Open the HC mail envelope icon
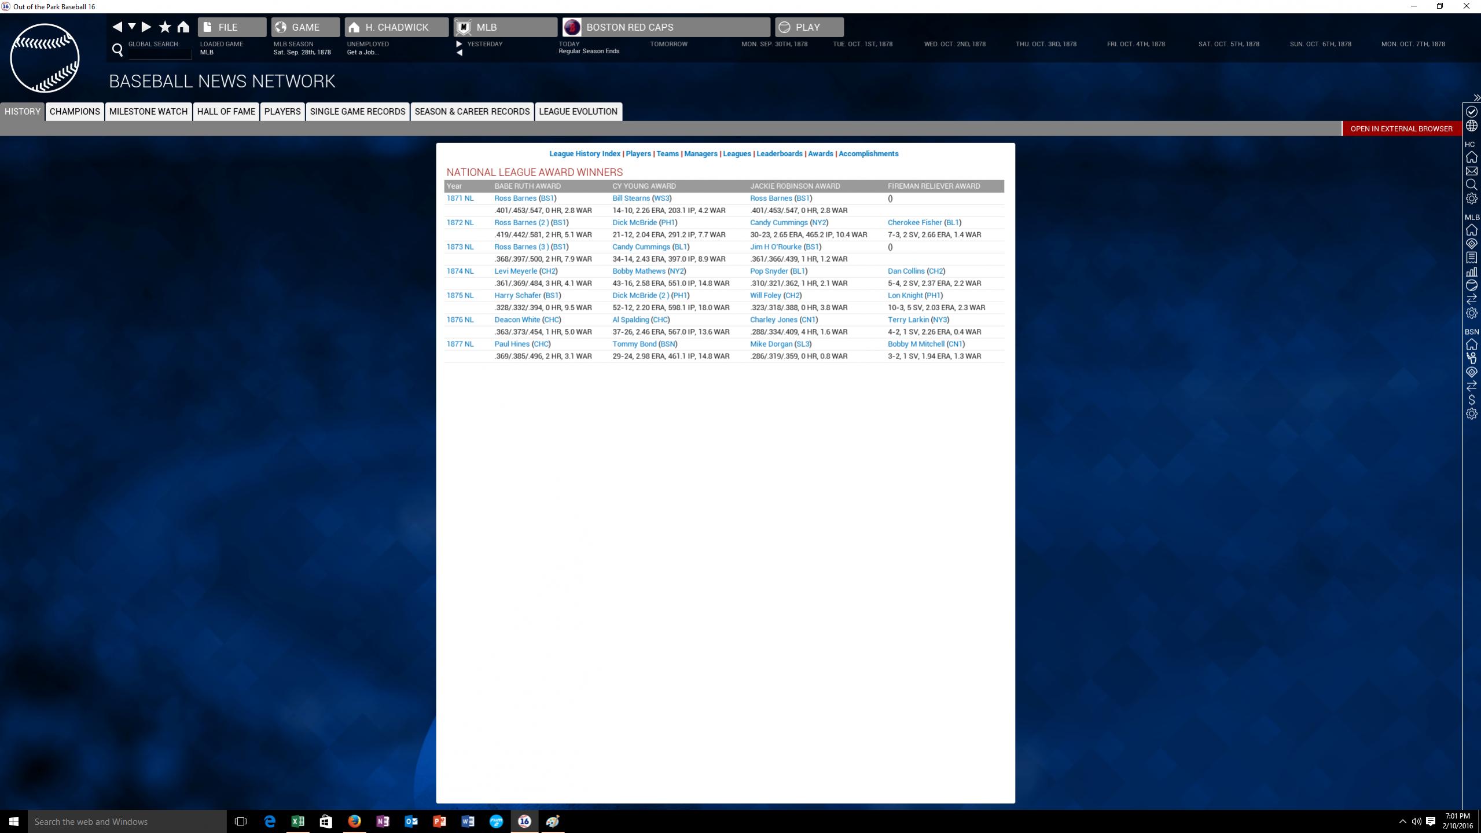Image resolution: width=1481 pixels, height=833 pixels. point(1471,171)
